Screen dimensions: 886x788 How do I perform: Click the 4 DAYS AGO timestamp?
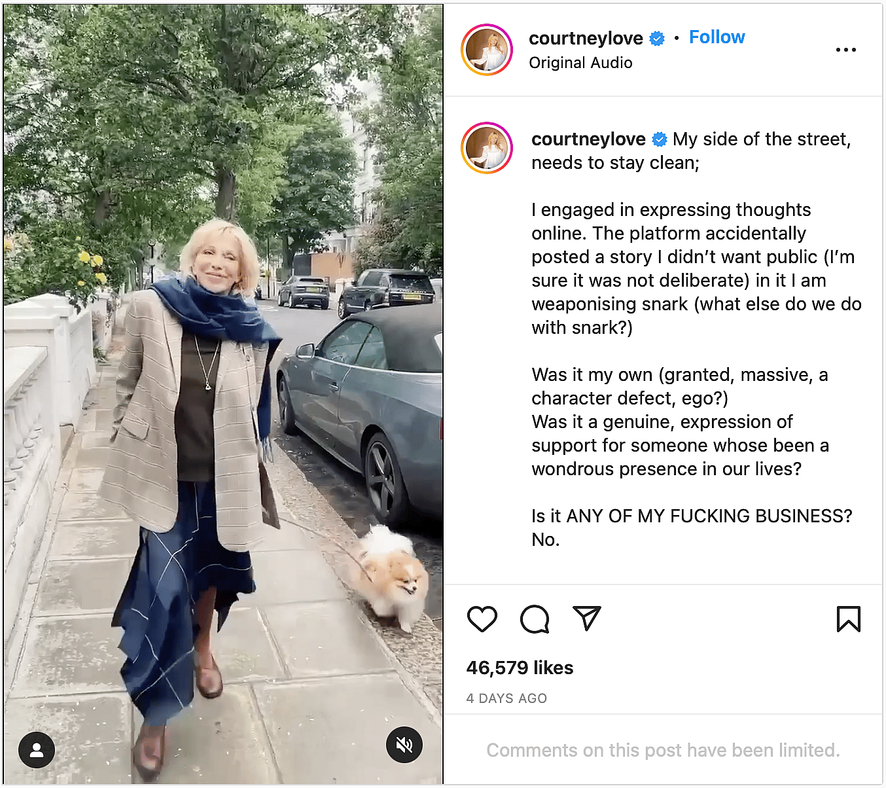[x=506, y=698]
